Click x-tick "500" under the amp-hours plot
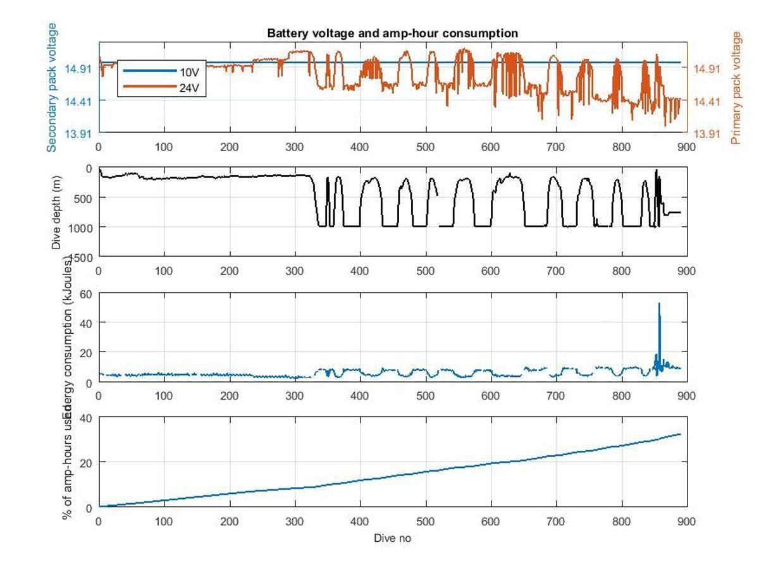The image size is (759, 569). pyautogui.click(x=426, y=521)
